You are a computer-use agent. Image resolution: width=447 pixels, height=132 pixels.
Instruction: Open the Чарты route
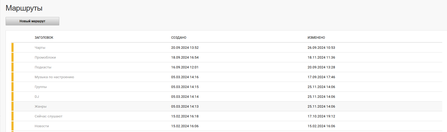40,48
